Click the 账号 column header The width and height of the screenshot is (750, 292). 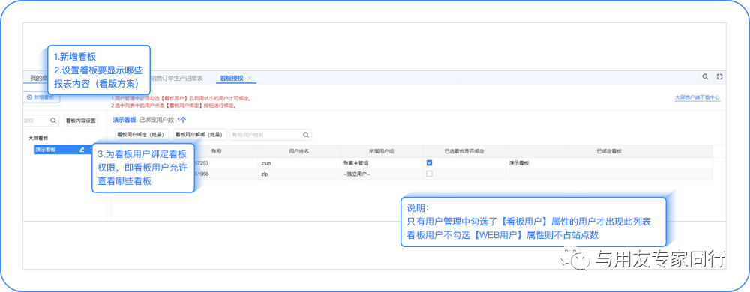pos(216,151)
